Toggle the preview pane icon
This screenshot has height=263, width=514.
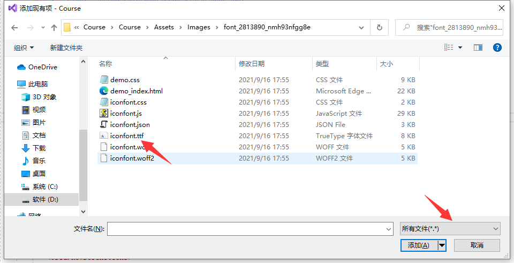(478, 47)
